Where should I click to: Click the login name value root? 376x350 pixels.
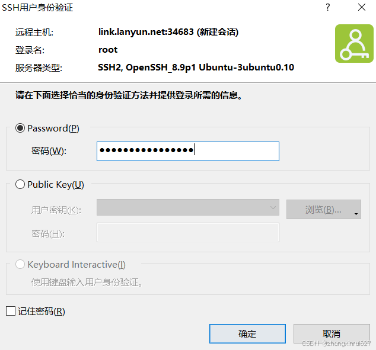[108, 50]
